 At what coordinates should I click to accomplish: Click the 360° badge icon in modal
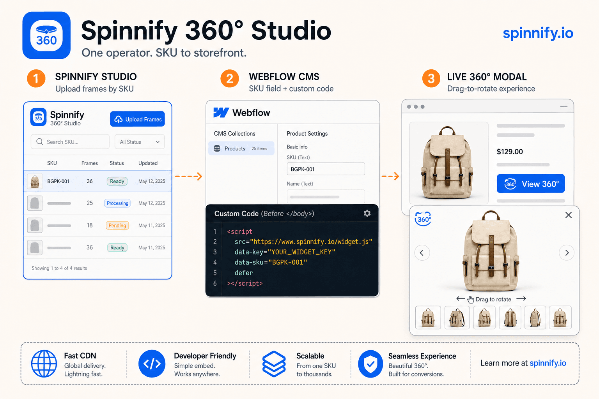(x=423, y=219)
